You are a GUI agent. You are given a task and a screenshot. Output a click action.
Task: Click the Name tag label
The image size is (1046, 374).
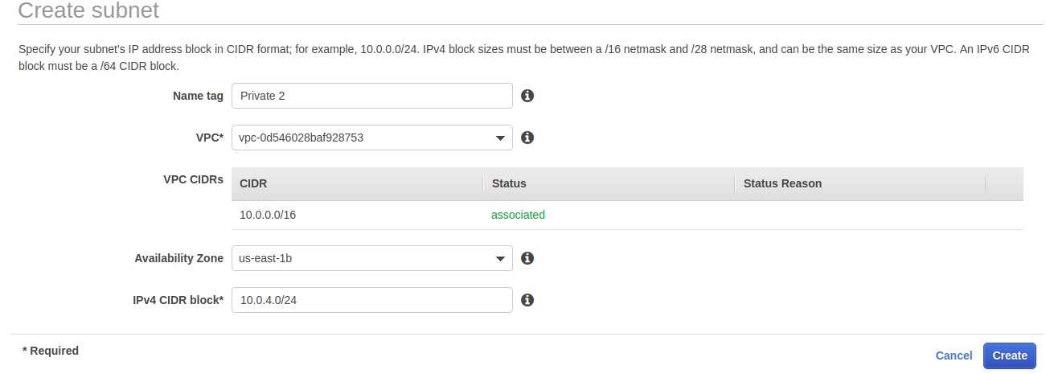(x=198, y=96)
